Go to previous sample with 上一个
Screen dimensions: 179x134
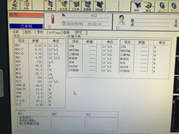pos(162,6)
